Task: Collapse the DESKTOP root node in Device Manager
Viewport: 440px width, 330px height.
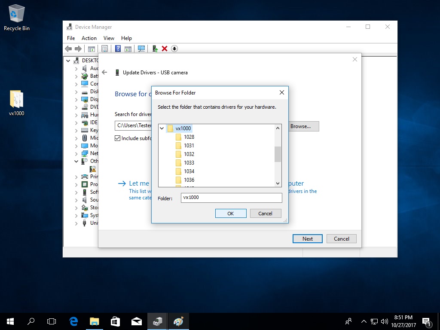Action: coord(68,61)
